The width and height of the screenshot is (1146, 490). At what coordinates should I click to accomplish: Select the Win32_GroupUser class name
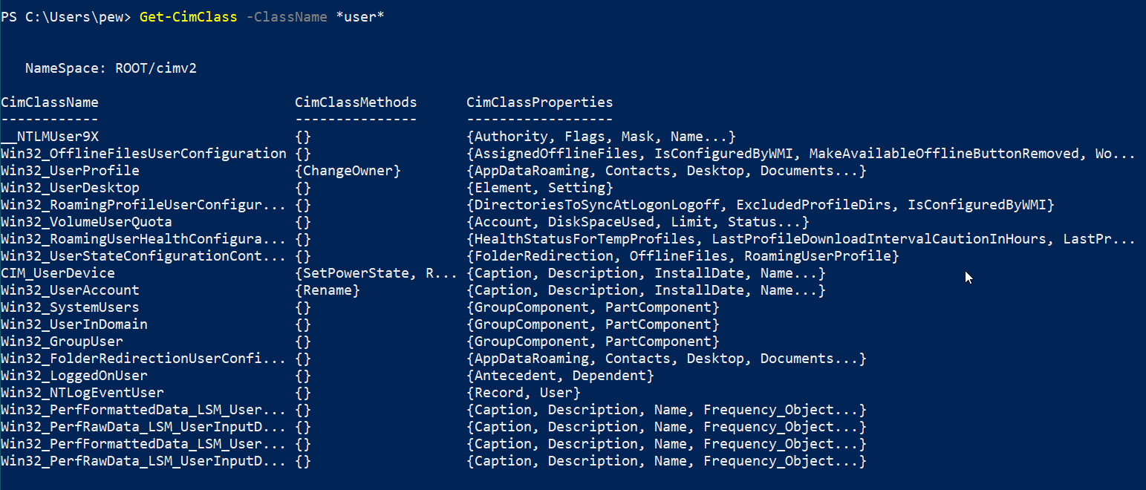pos(62,342)
